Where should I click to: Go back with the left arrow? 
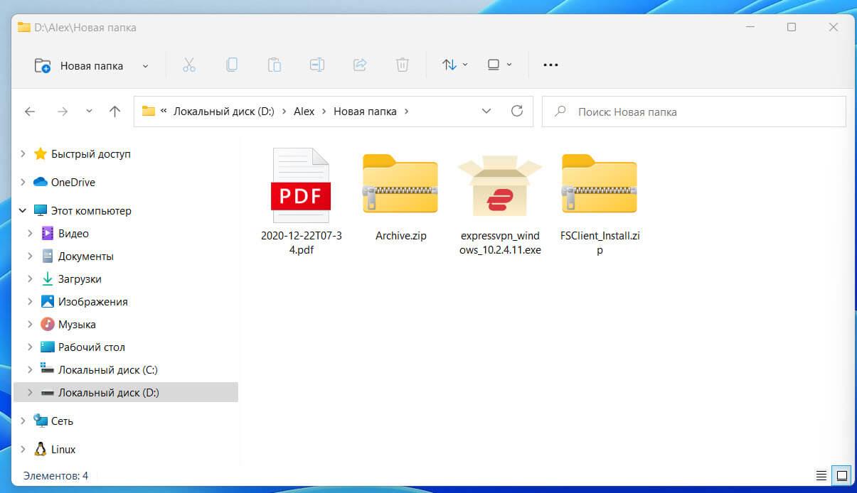pyautogui.click(x=30, y=112)
